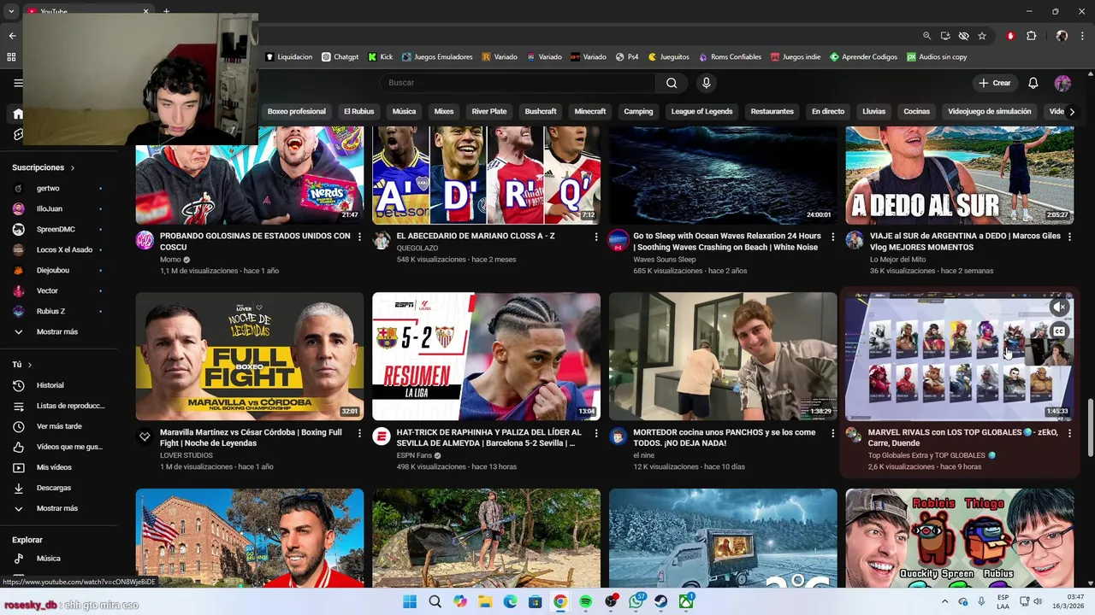
Task: Open ESPN Fans channel avatar
Action: [382, 436]
